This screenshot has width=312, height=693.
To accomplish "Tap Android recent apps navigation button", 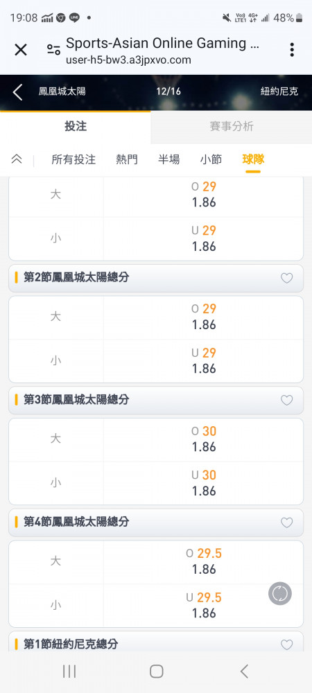I will tap(69, 672).
